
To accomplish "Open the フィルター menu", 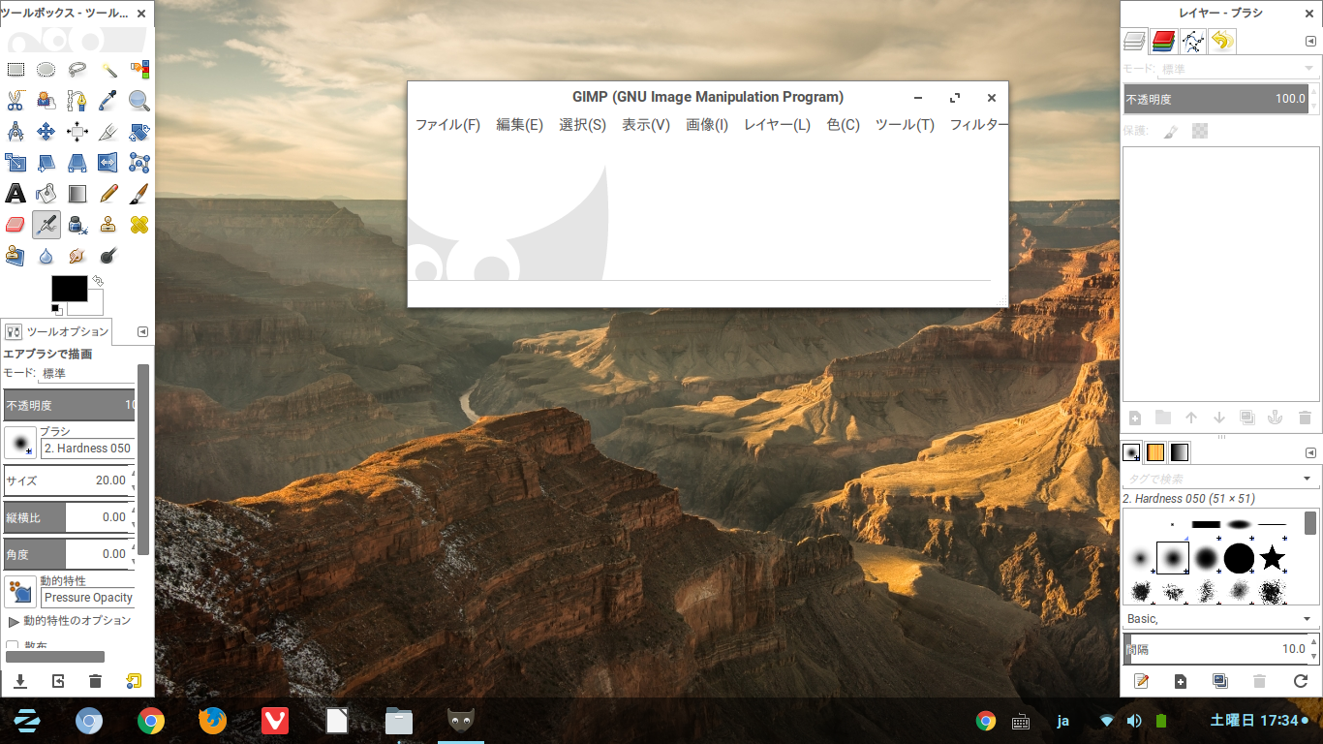I will pos(978,125).
